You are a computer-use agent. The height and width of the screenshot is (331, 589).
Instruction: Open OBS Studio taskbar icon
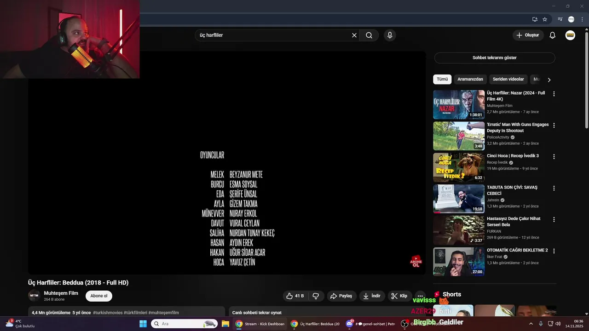click(x=404, y=324)
